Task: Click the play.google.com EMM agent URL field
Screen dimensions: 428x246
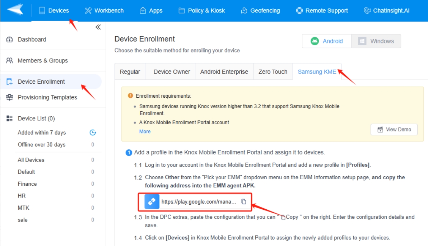Action: tap(199, 202)
